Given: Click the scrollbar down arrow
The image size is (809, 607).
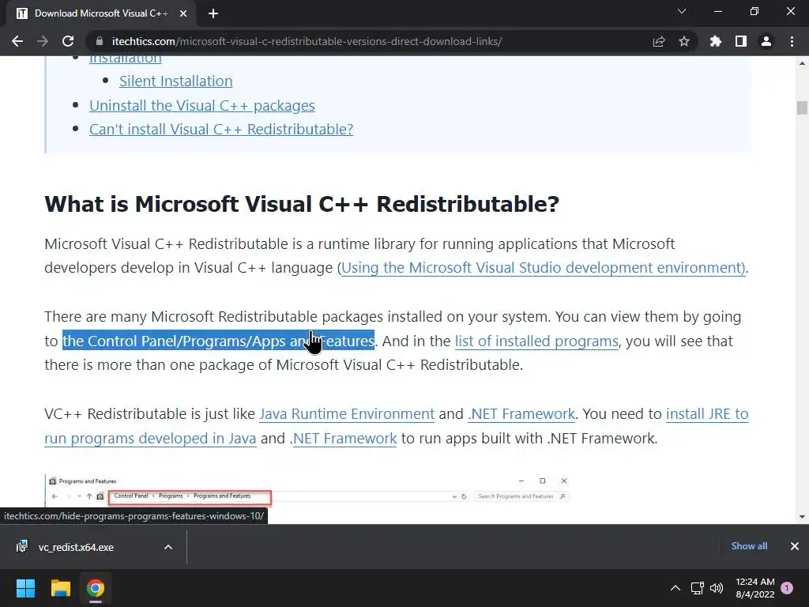Looking at the screenshot, I should coord(802,517).
